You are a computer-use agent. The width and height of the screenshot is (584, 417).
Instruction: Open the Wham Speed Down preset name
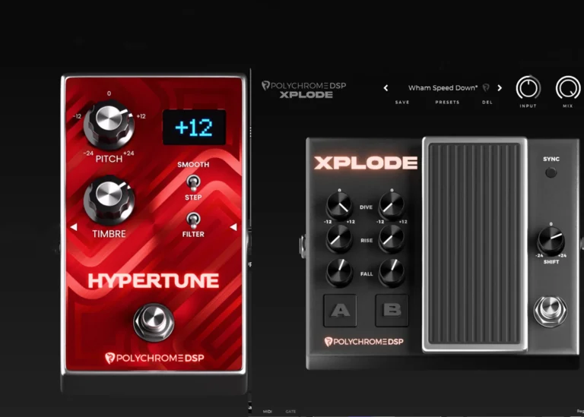point(443,88)
